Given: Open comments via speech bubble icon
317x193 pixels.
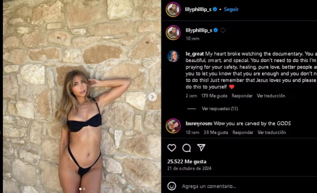Looking at the screenshot, I should click(187, 148).
